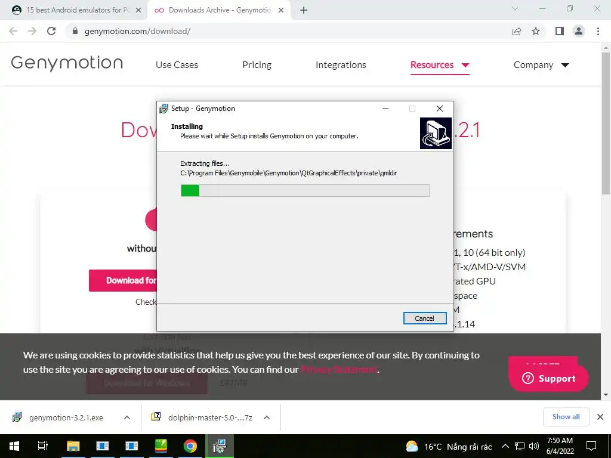
Task: Show all downloads
Action: [x=566, y=417]
